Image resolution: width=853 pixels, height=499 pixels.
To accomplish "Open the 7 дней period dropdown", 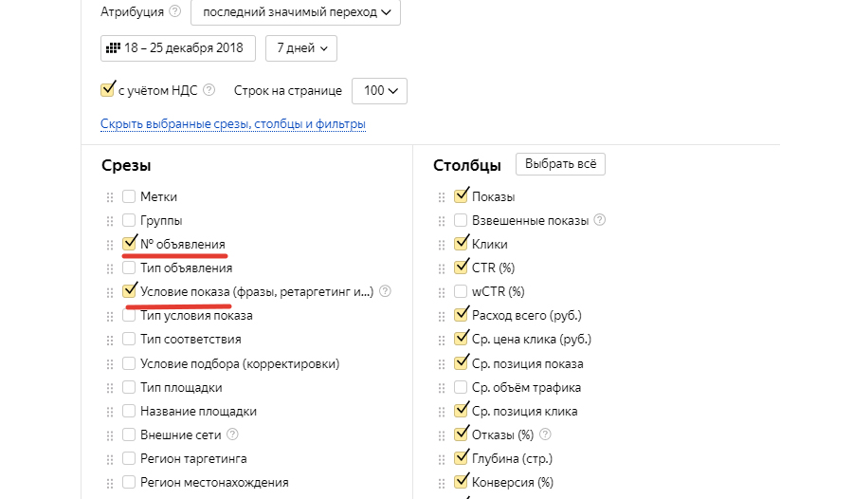I will [x=301, y=47].
